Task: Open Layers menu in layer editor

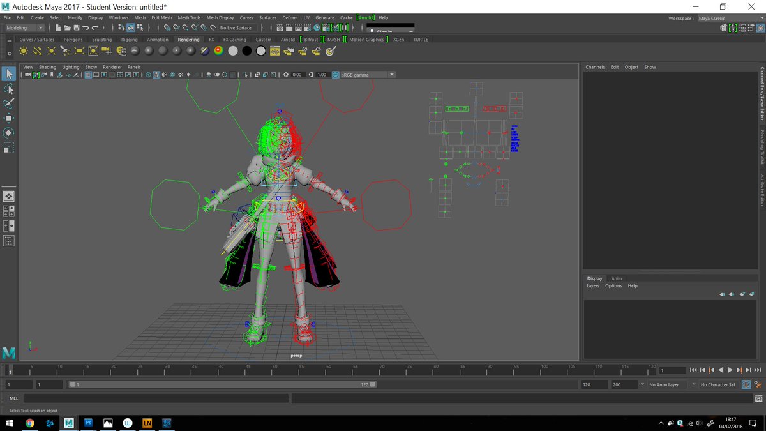Action: click(593, 286)
